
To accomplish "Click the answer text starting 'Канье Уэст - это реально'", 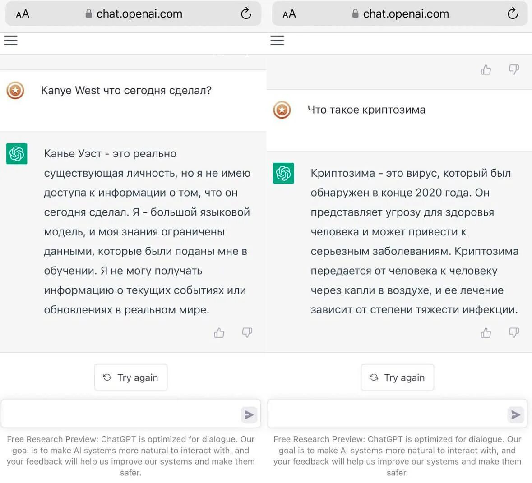I will (x=147, y=232).
